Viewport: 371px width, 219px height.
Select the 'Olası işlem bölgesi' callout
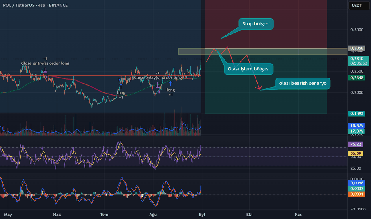click(x=249, y=69)
